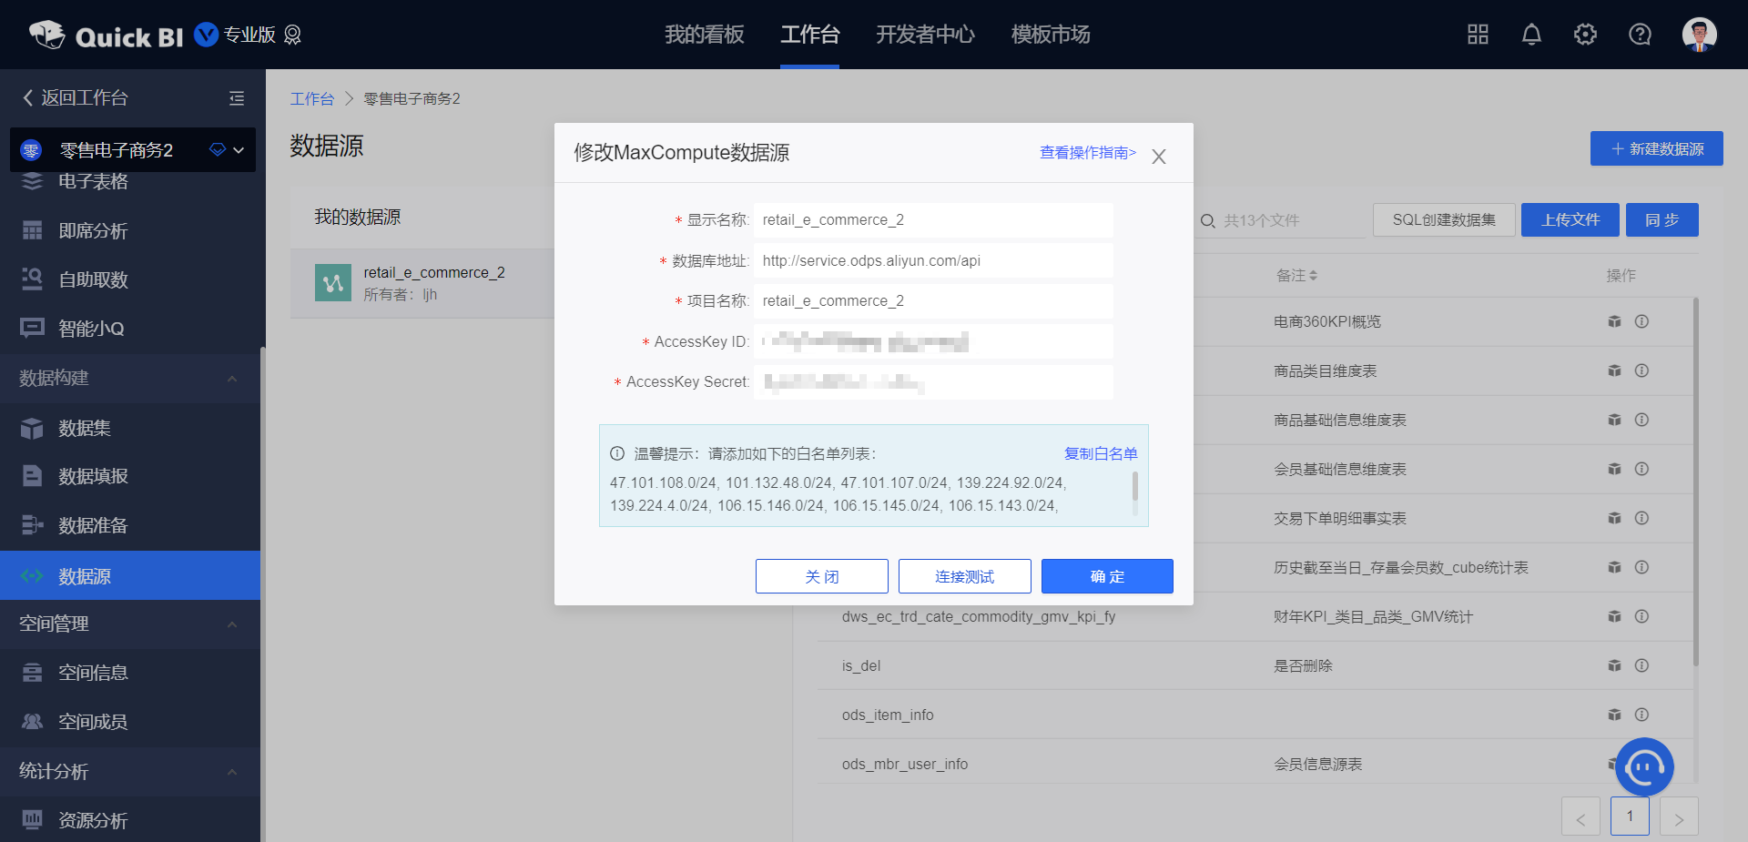
Task: Open the customer service chat bubble
Action: click(1644, 767)
